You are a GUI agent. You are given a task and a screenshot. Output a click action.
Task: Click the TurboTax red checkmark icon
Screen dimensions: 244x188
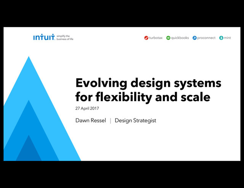click(146, 38)
